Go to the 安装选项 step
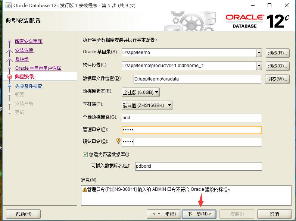Screen dimensions: 296x221 coord(24,50)
